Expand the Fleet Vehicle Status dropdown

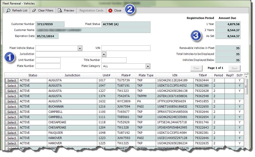click(80, 48)
